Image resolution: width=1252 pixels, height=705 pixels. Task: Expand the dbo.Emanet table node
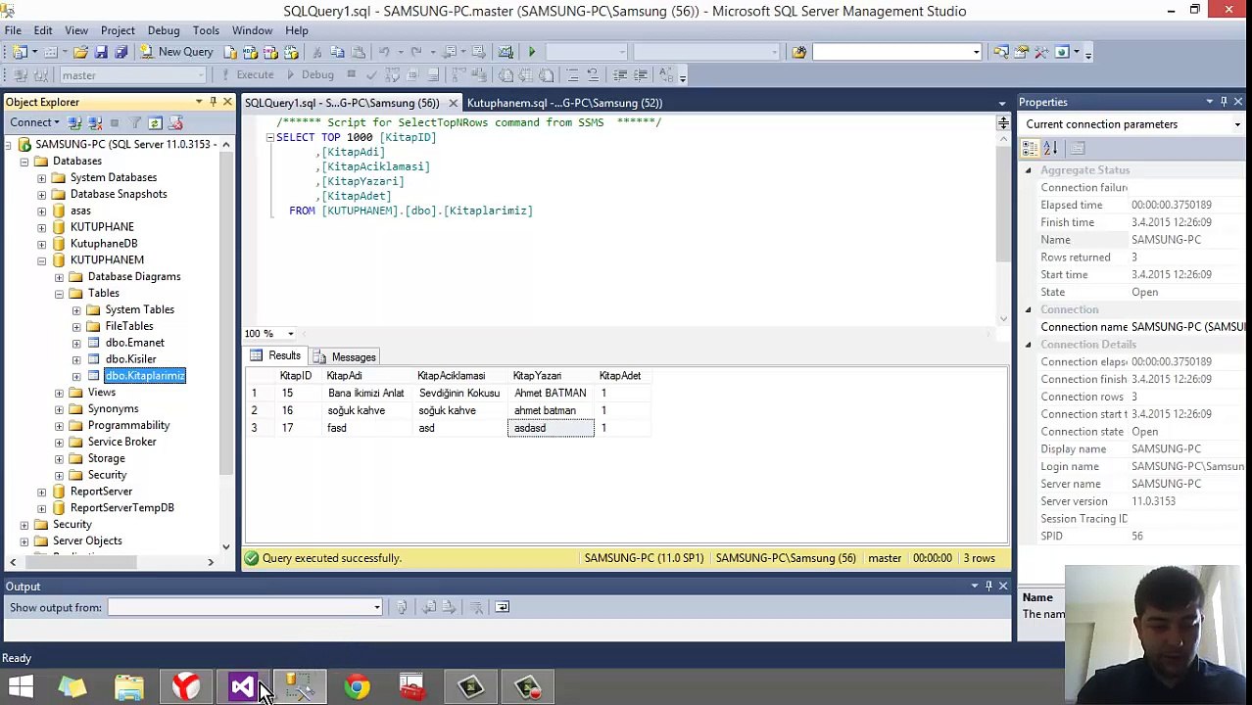(77, 343)
